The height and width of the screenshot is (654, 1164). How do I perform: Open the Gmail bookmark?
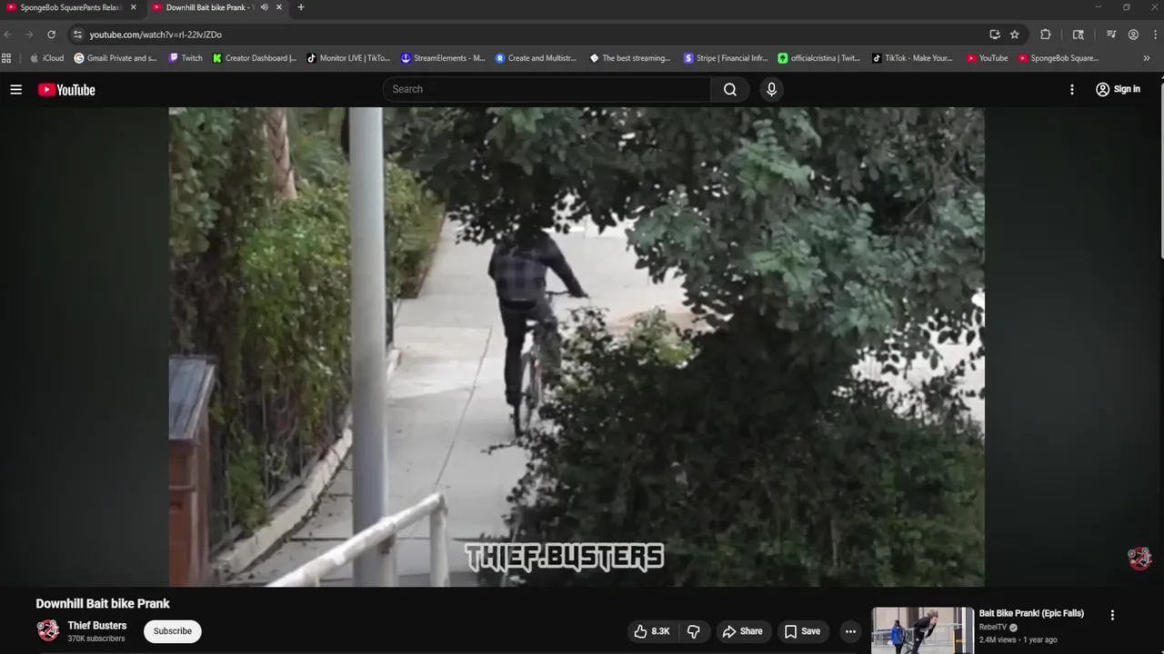tap(115, 58)
